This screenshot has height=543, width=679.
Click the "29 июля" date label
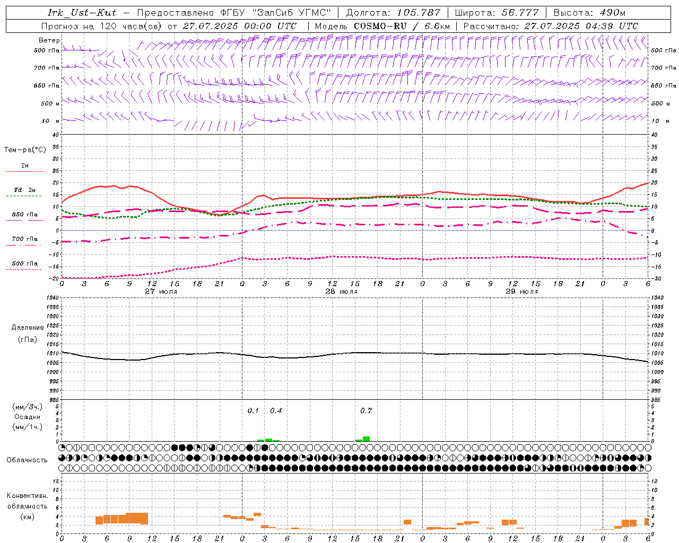point(521,291)
